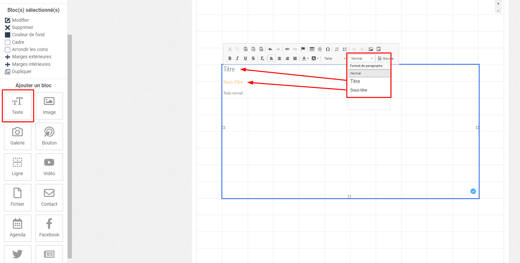Add a Galerie block
The width and height of the screenshot is (520, 263).
point(17,136)
